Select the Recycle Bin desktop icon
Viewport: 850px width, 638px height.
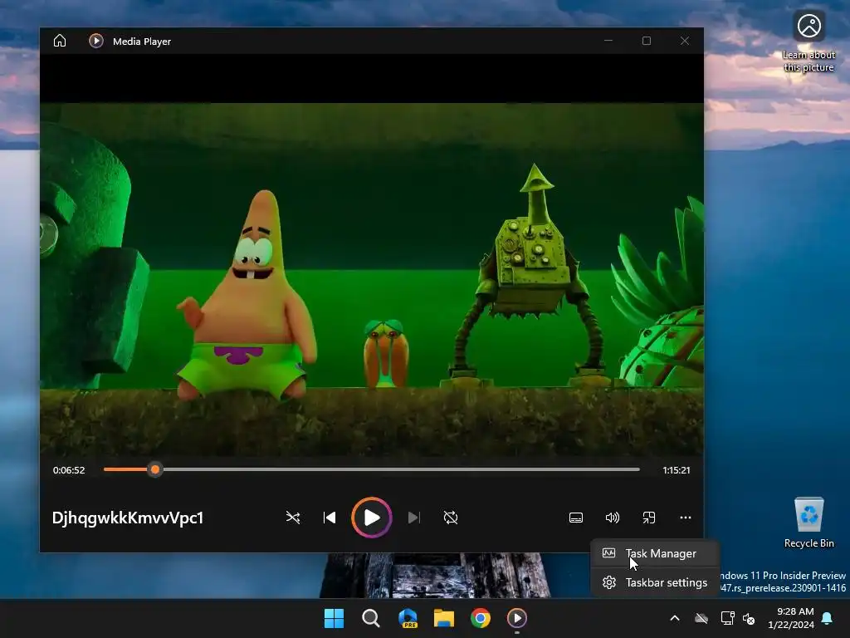808,523
